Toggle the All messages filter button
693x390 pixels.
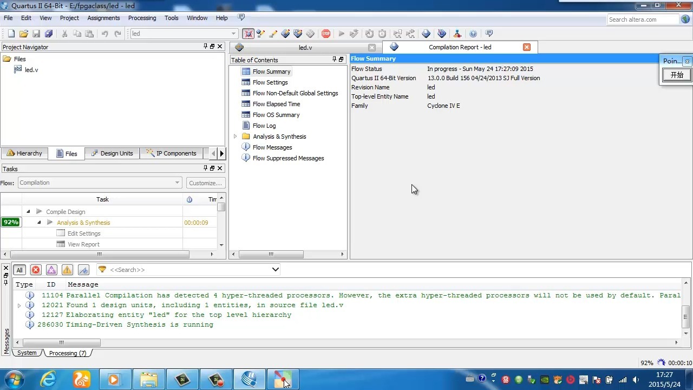(x=19, y=270)
